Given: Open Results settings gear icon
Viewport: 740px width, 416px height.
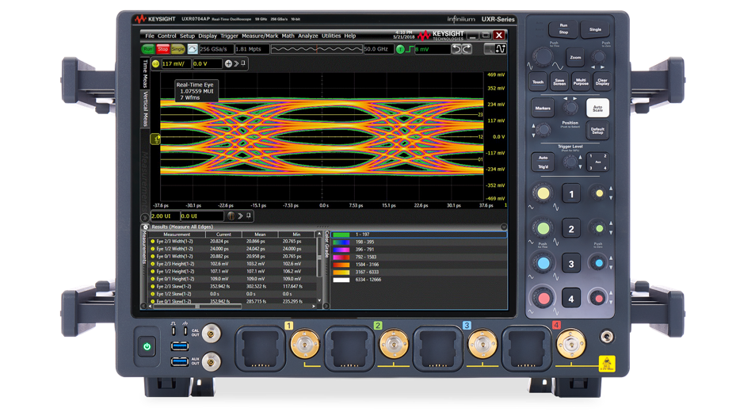Looking at the screenshot, I should click(145, 227).
